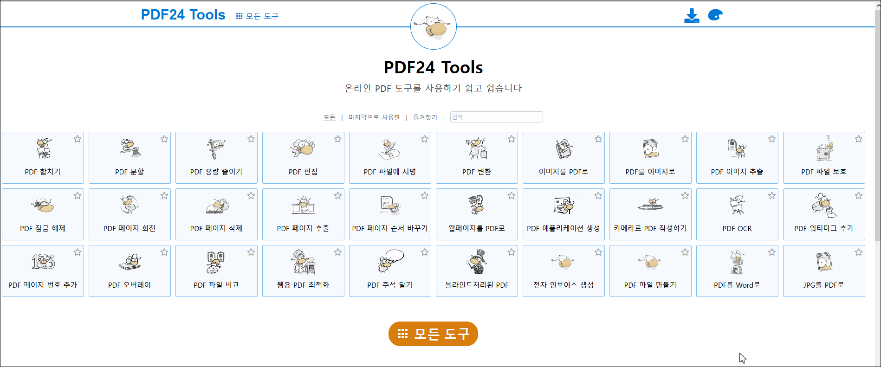Select the 즐겨찾기 filter tab
This screenshot has height=367, width=881.
point(425,117)
